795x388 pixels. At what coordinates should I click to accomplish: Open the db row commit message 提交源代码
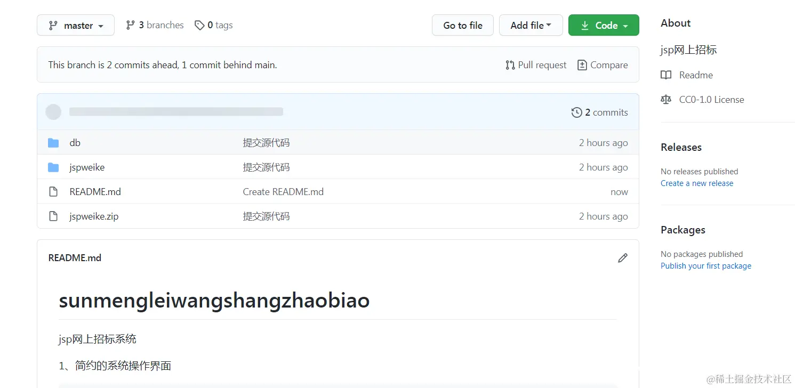click(267, 143)
